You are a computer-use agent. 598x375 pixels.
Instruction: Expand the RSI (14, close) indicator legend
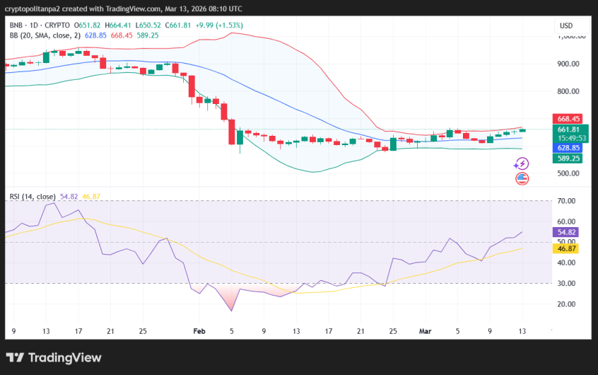pyautogui.click(x=33, y=196)
